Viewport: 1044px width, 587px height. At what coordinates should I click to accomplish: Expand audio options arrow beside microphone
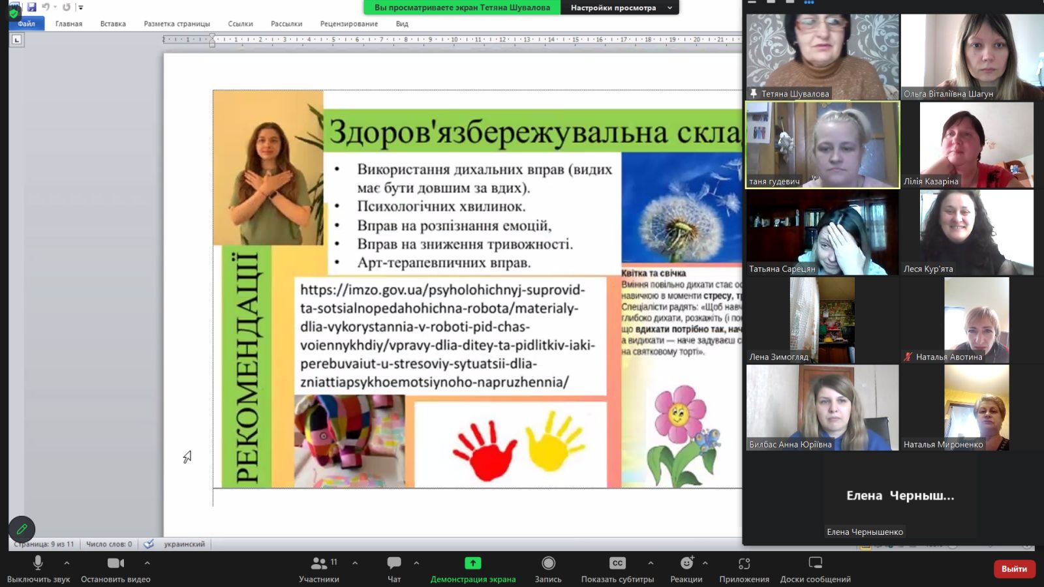67,563
